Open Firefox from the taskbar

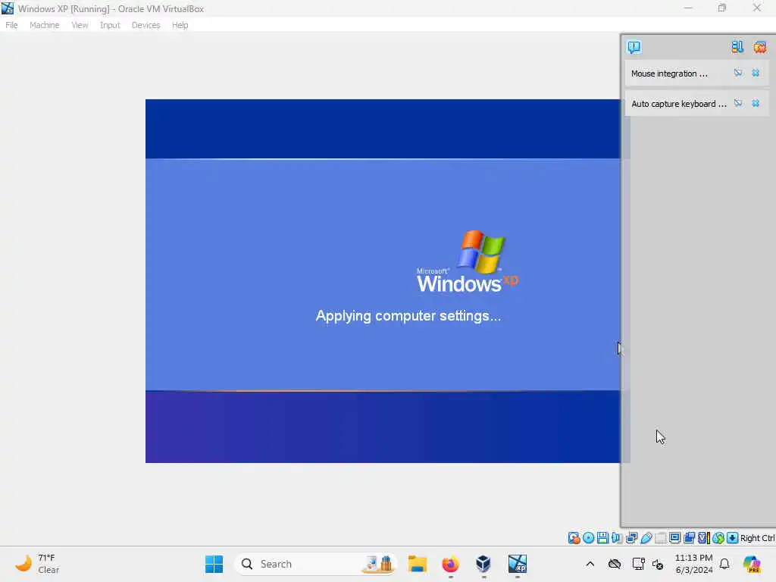point(450,564)
